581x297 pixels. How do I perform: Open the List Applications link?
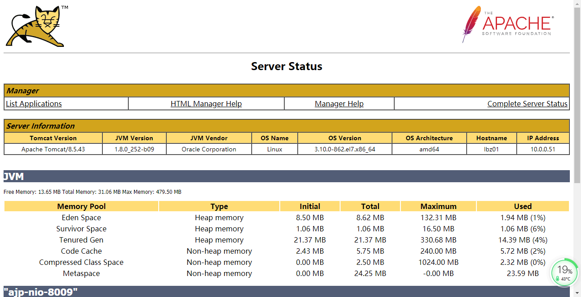[34, 104]
